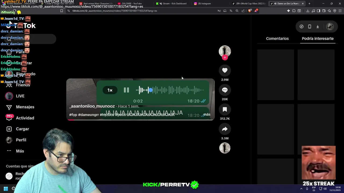
Task: Open Actividad notifications in sidebar
Action: pyautogui.click(x=20, y=118)
